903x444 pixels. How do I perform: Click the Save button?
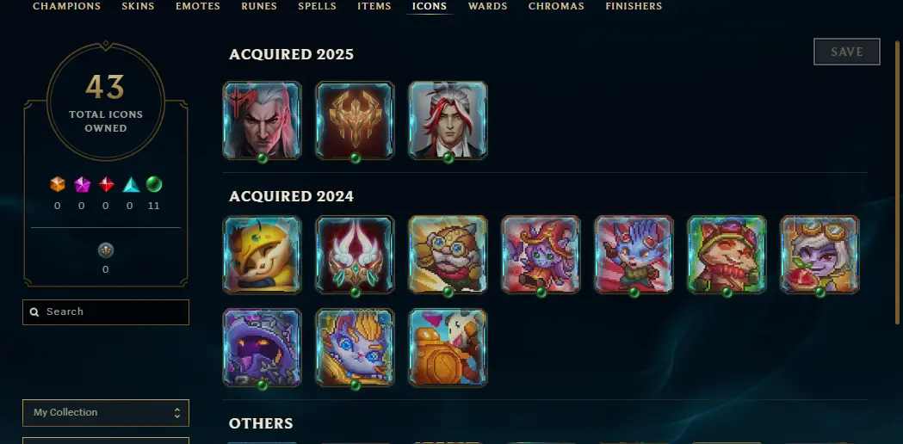point(846,52)
